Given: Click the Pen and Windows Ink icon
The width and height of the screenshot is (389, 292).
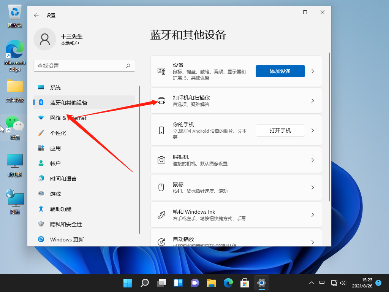Looking at the screenshot, I should (161, 215).
